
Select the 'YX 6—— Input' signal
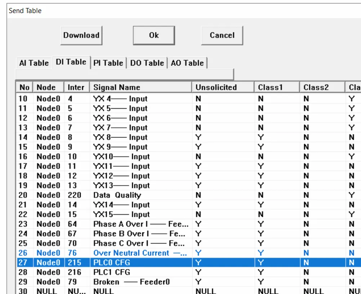click(120, 118)
